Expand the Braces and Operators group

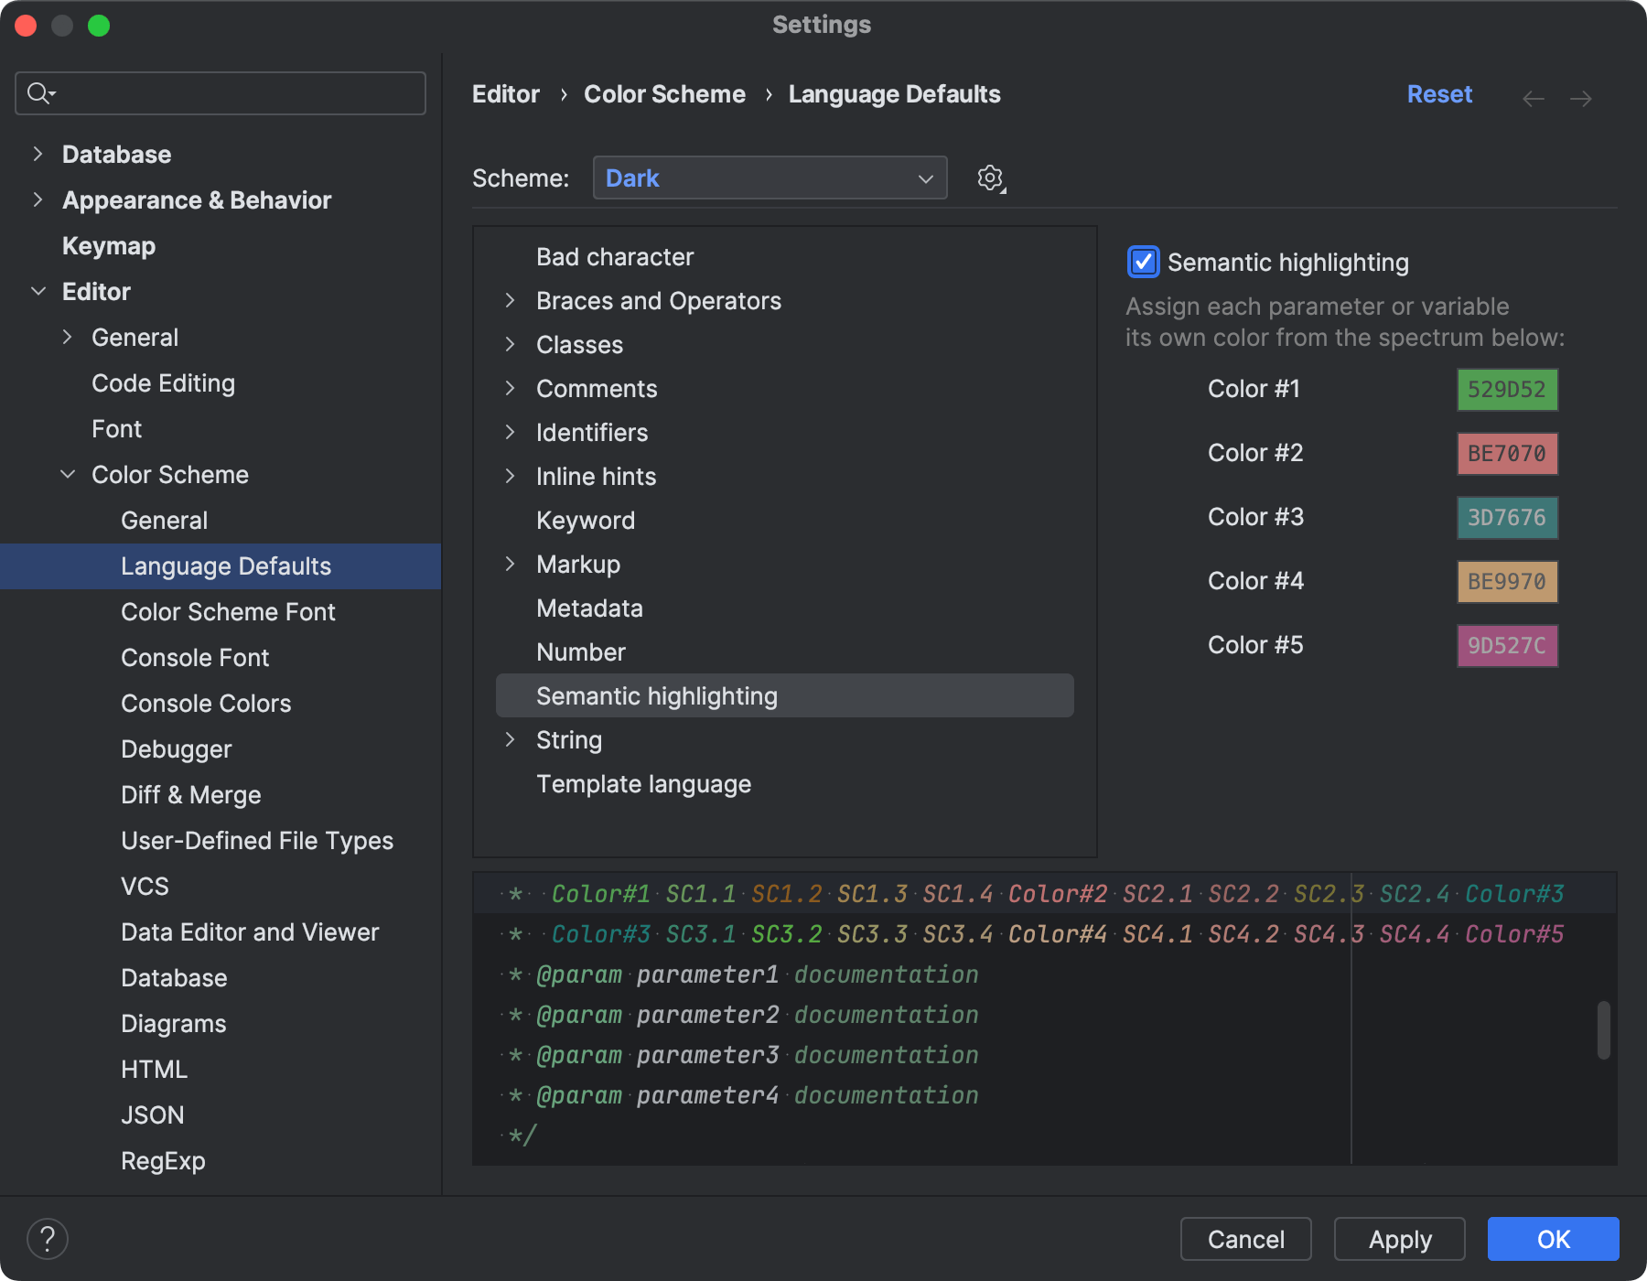point(511,300)
